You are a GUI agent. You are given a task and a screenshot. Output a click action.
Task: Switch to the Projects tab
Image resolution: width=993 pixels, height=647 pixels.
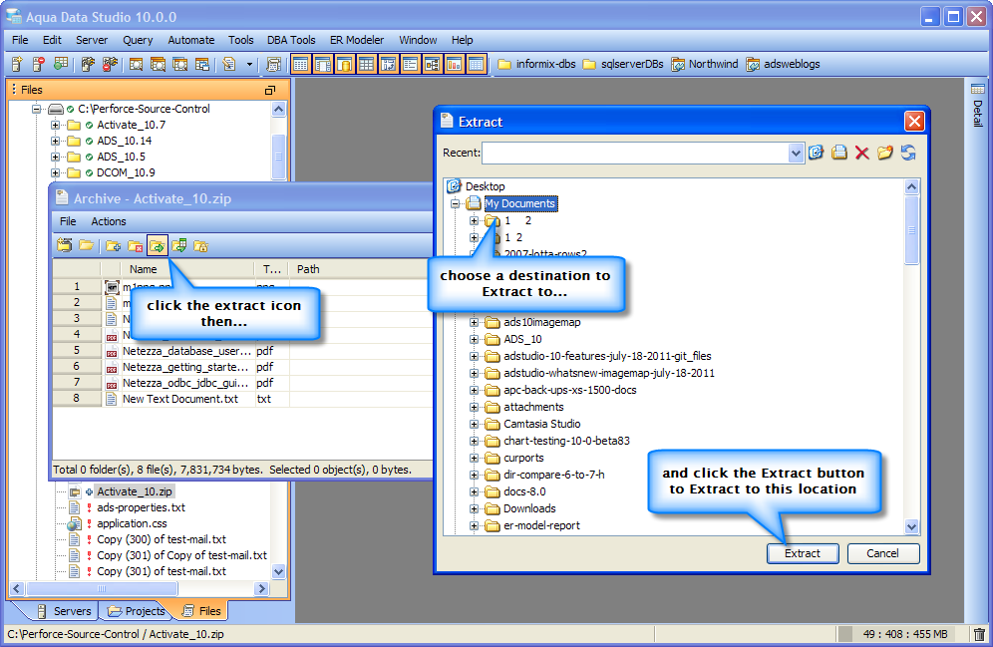pos(137,611)
